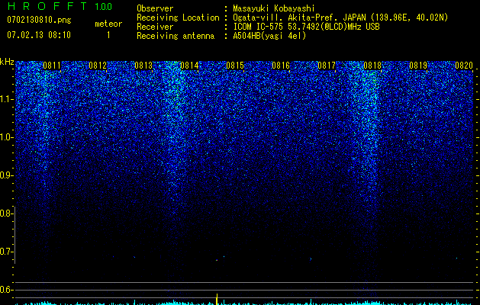Click the 0.7 kHz axis label
This screenshot has width=480, height=305.
coord(6,252)
